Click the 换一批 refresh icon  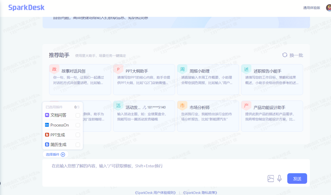285,55
